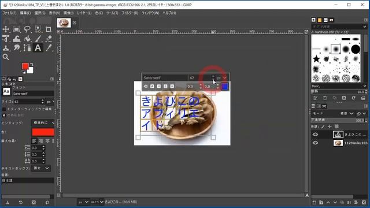
Task: Open the text box mode dropdown
Action: click(41, 168)
